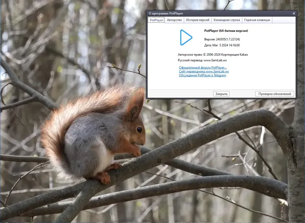
Task: Click the empty tab strip right of Горячие клавиши
Action: click(x=284, y=20)
